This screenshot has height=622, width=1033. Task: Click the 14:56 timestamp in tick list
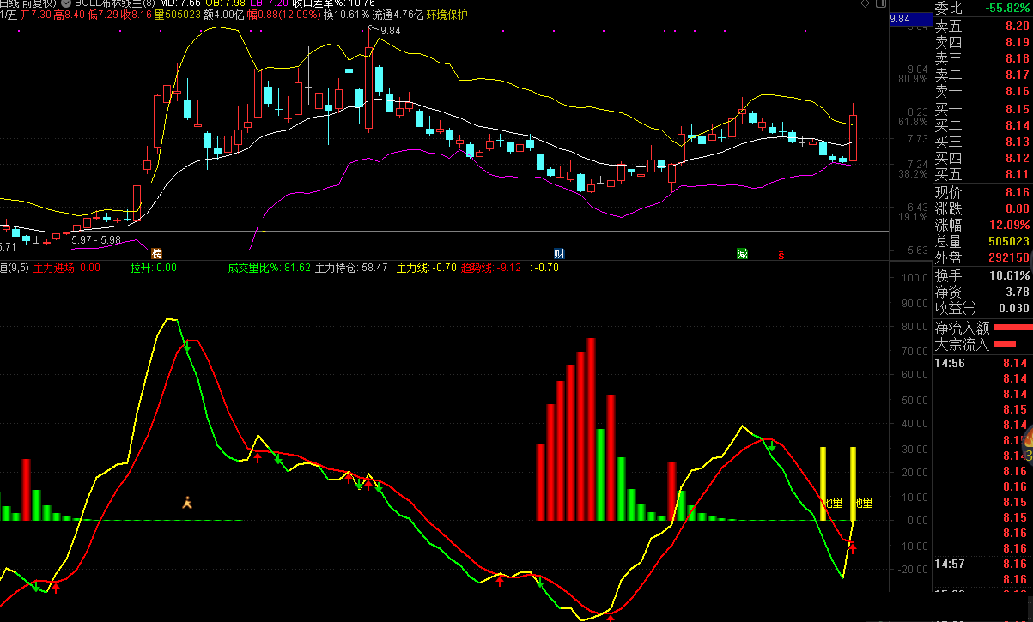(950, 364)
